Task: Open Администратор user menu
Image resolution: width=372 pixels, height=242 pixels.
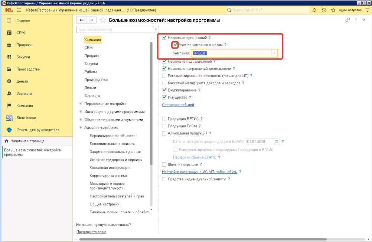Action: click(x=350, y=10)
